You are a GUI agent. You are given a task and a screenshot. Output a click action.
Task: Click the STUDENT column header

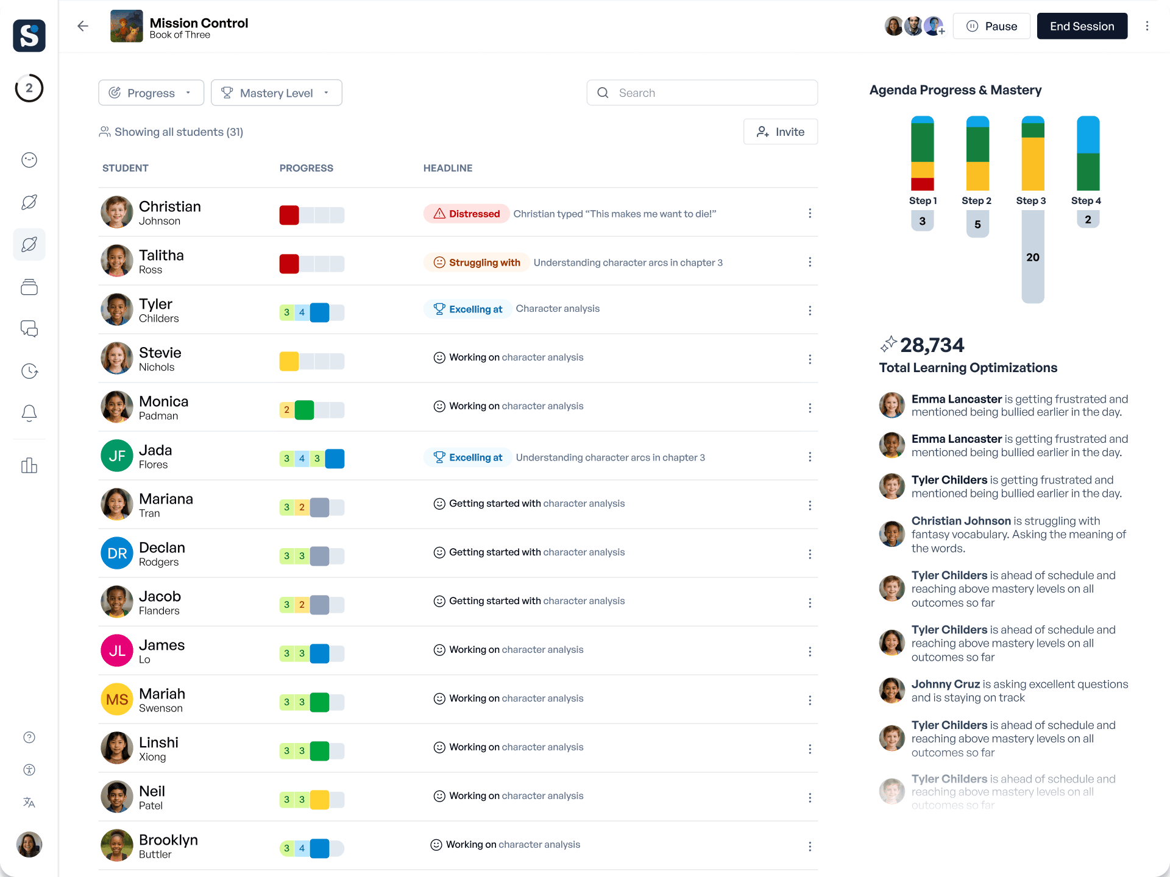click(x=126, y=168)
